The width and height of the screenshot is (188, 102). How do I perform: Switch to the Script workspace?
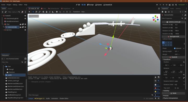click(x=90, y=5)
